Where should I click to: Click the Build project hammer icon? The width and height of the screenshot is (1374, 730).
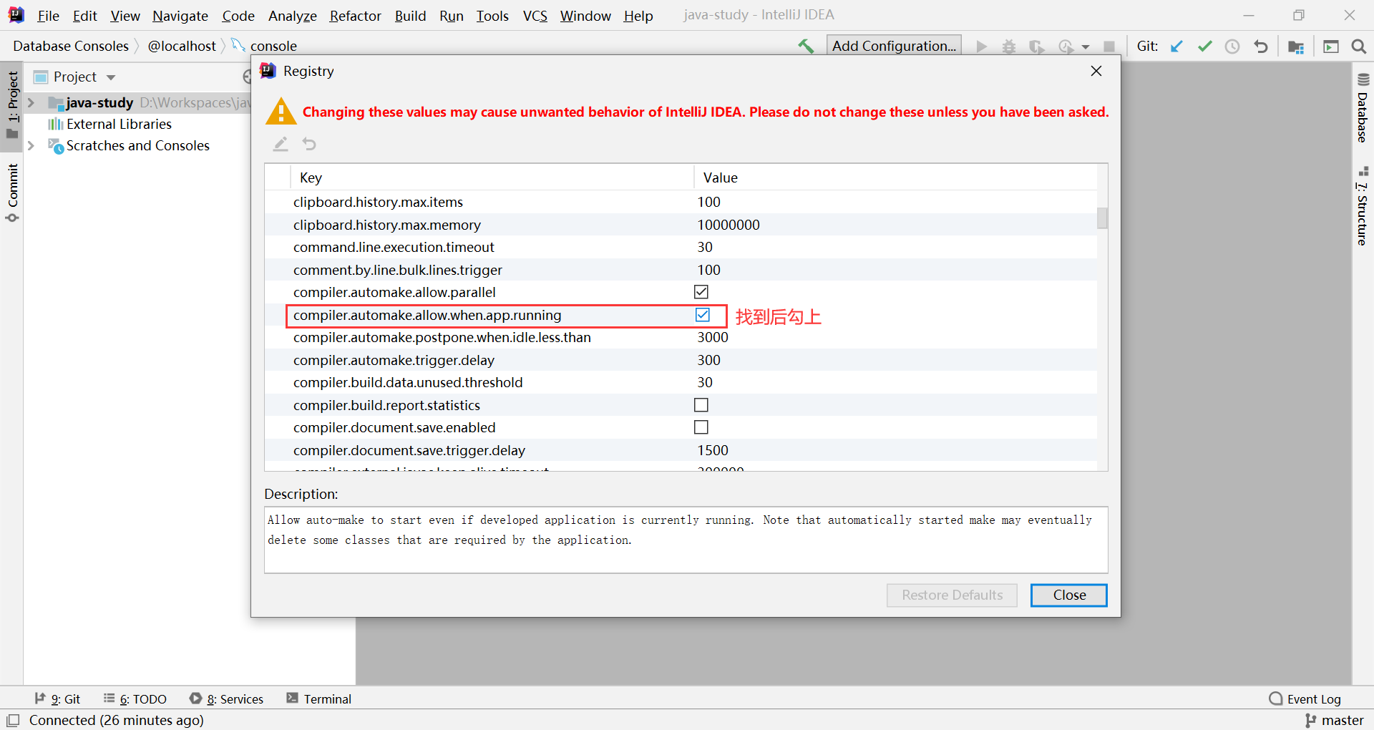(x=806, y=47)
